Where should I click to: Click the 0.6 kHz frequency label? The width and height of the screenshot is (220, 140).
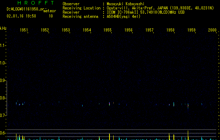(x=2, y=133)
